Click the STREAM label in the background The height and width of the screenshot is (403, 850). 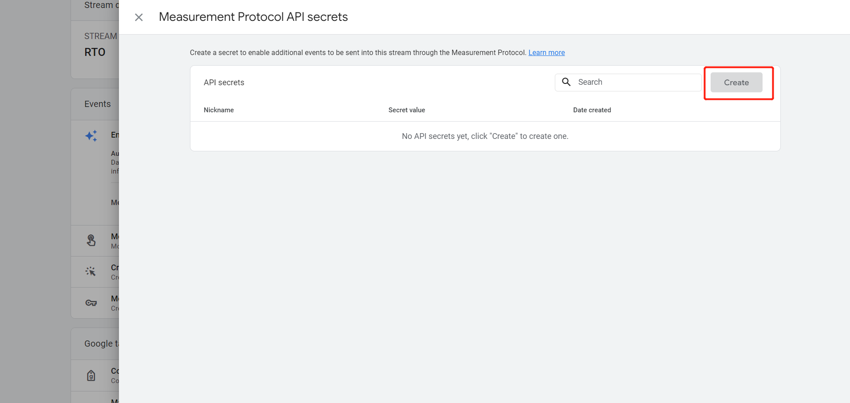(101, 36)
